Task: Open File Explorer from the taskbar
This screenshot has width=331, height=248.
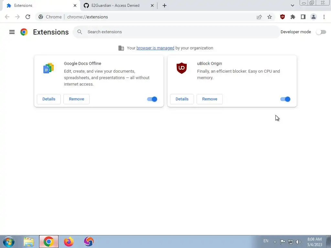Action: tap(29, 242)
